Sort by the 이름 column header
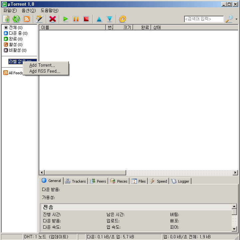This screenshot has width=240, height=240. [72, 27]
